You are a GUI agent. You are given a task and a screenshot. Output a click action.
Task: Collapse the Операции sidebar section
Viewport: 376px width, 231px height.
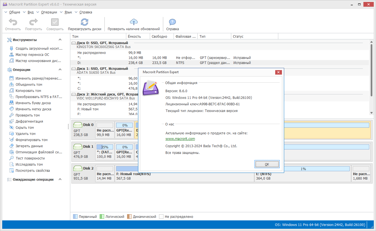60,70
